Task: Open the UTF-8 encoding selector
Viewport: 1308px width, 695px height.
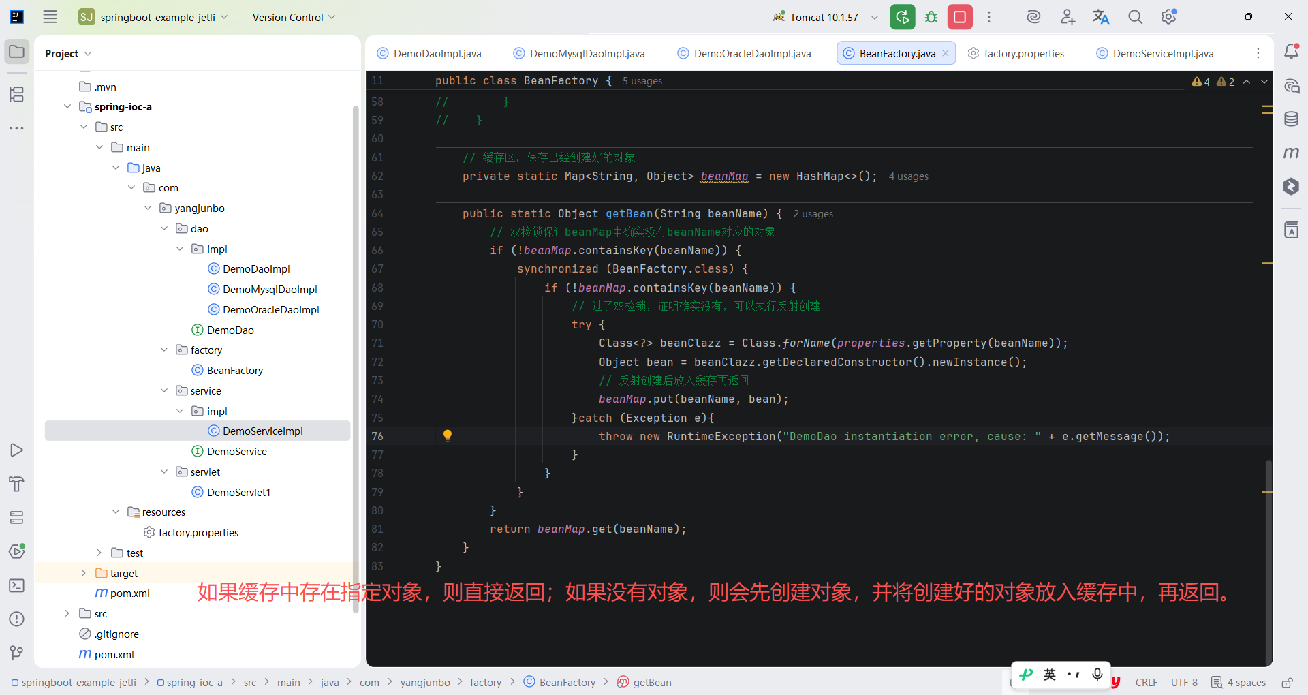Action: click(1184, 683)
